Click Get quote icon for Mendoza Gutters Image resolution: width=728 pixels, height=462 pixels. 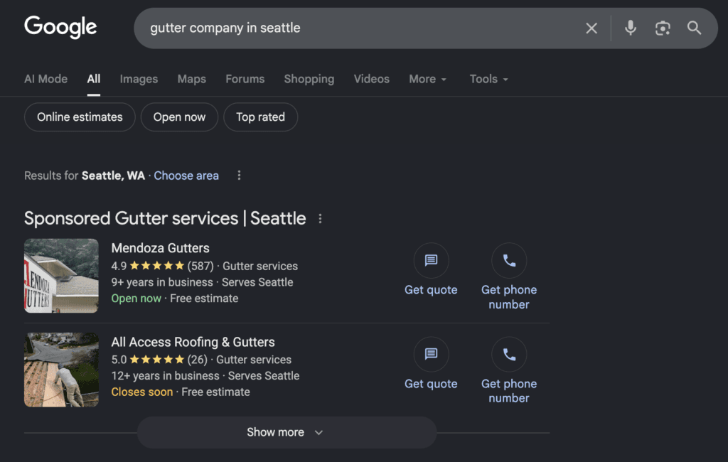431,260
